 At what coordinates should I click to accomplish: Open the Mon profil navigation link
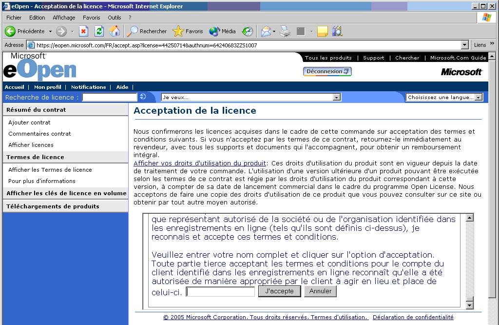pos(47,87)
